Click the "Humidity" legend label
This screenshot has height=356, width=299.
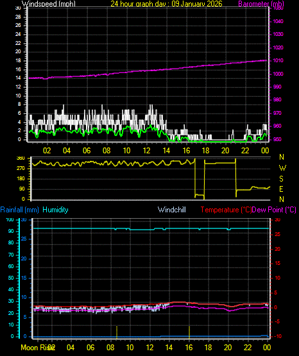[x=55, y=210]
